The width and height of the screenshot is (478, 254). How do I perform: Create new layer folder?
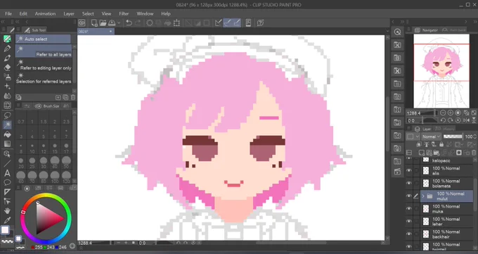pos(437,153)
